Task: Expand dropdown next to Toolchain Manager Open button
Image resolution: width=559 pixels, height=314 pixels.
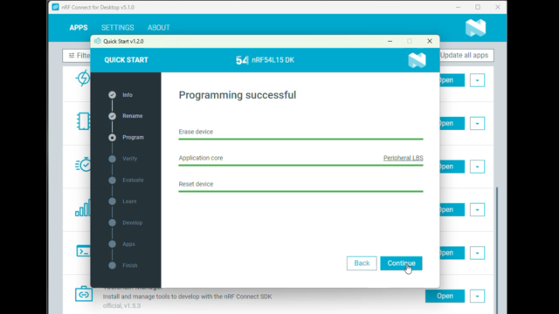Action: [x=477, y=296]
